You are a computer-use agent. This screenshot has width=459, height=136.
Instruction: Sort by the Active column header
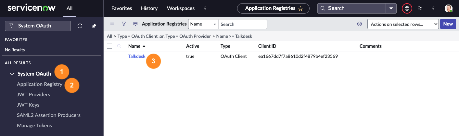193,46
